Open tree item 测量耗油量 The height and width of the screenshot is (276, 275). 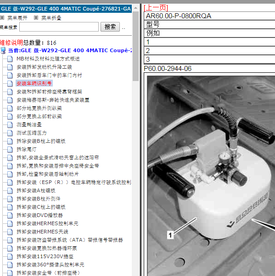pos(29,124)
